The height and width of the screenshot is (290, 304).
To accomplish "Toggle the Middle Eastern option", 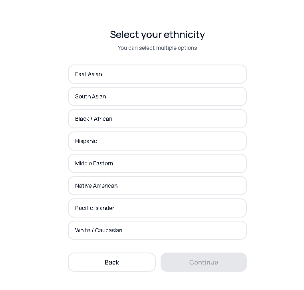I will point(157,163).
